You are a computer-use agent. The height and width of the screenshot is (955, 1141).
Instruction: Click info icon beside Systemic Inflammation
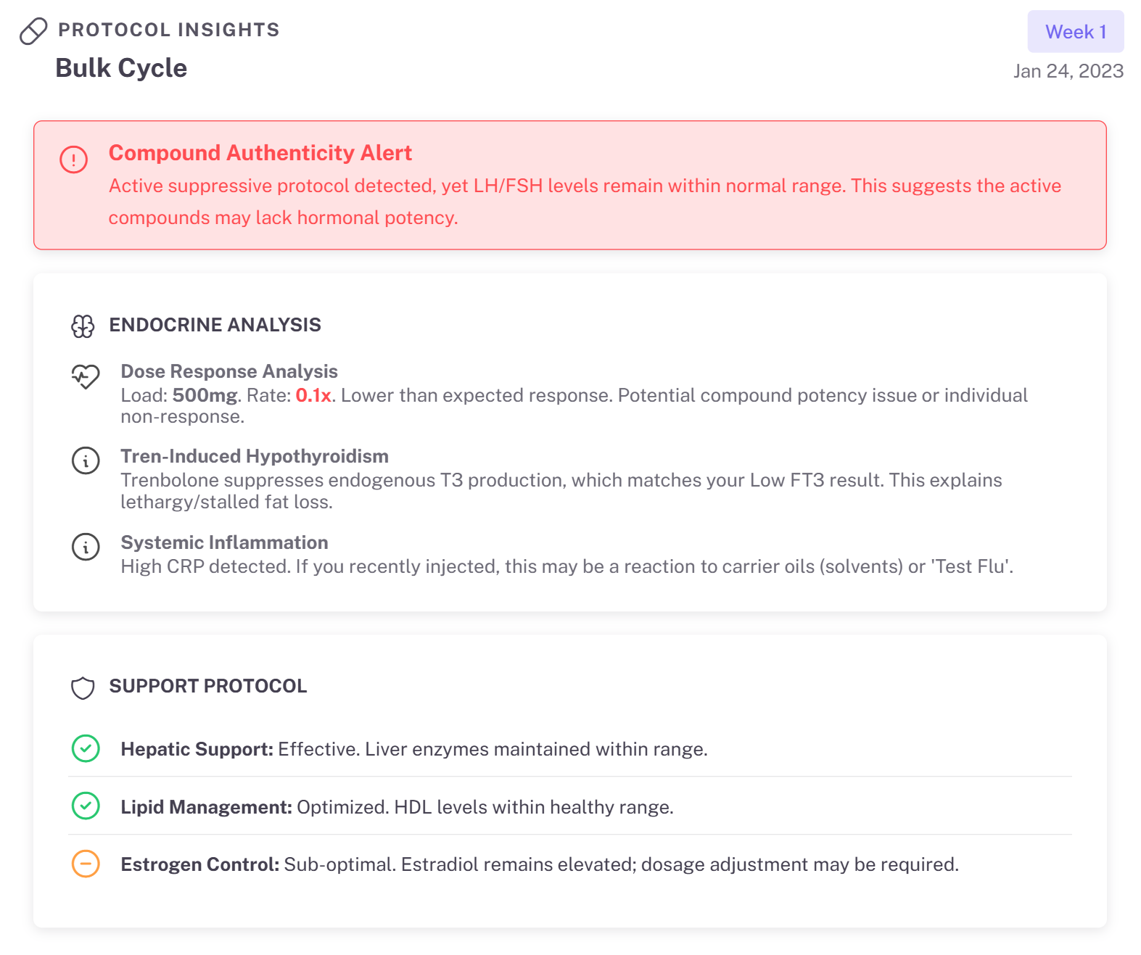tap(86, 547)
